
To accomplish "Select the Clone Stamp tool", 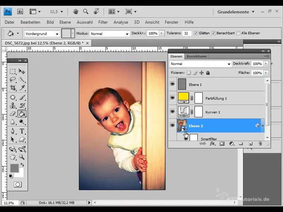I will (13, 105).
